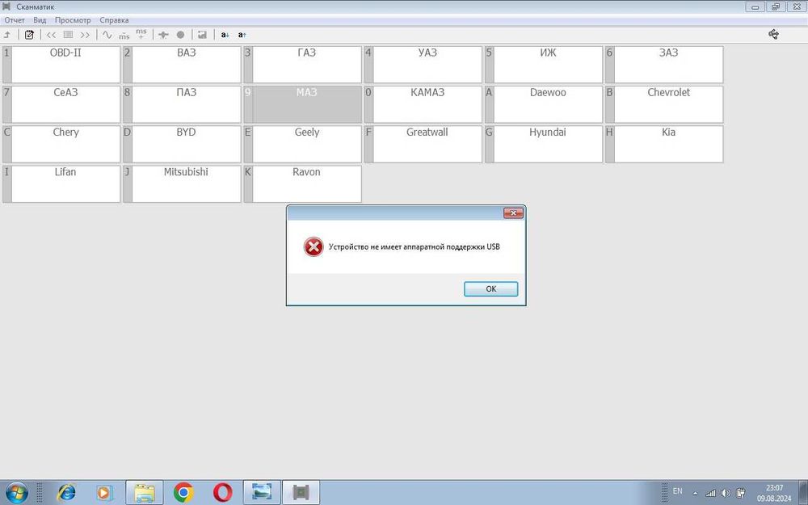This screenshot has height=505, width=808.
Task: Select the Geely tile
Action: click(x=303, y=144)
